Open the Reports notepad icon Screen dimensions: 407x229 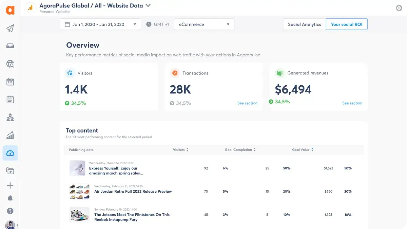(10, 99)
